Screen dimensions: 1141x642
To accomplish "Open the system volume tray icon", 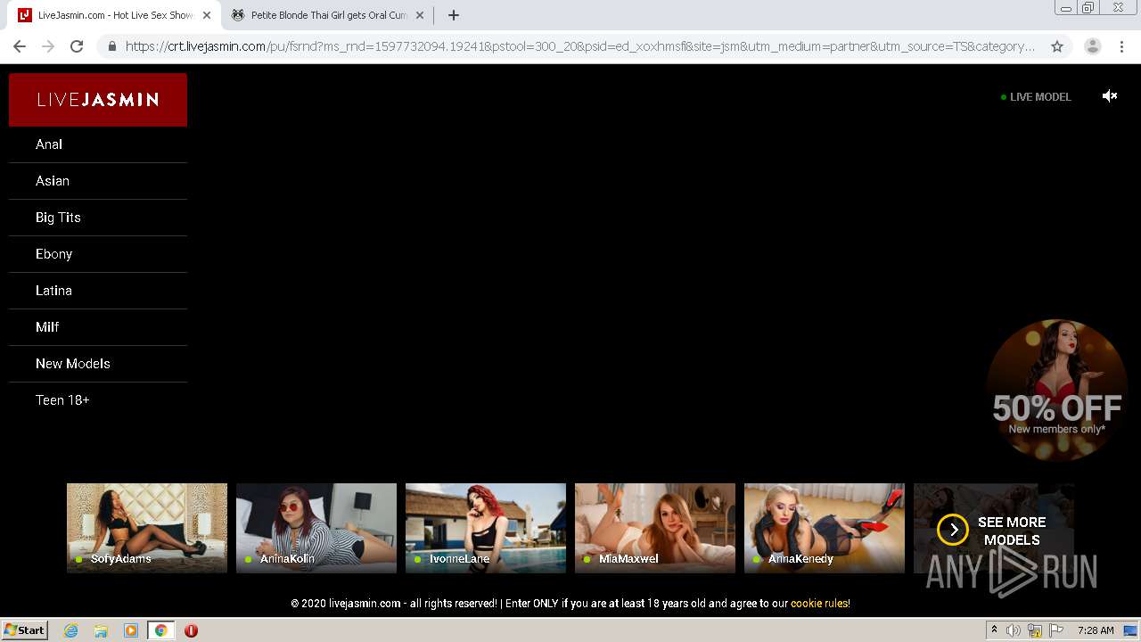I will point(1014,630).
